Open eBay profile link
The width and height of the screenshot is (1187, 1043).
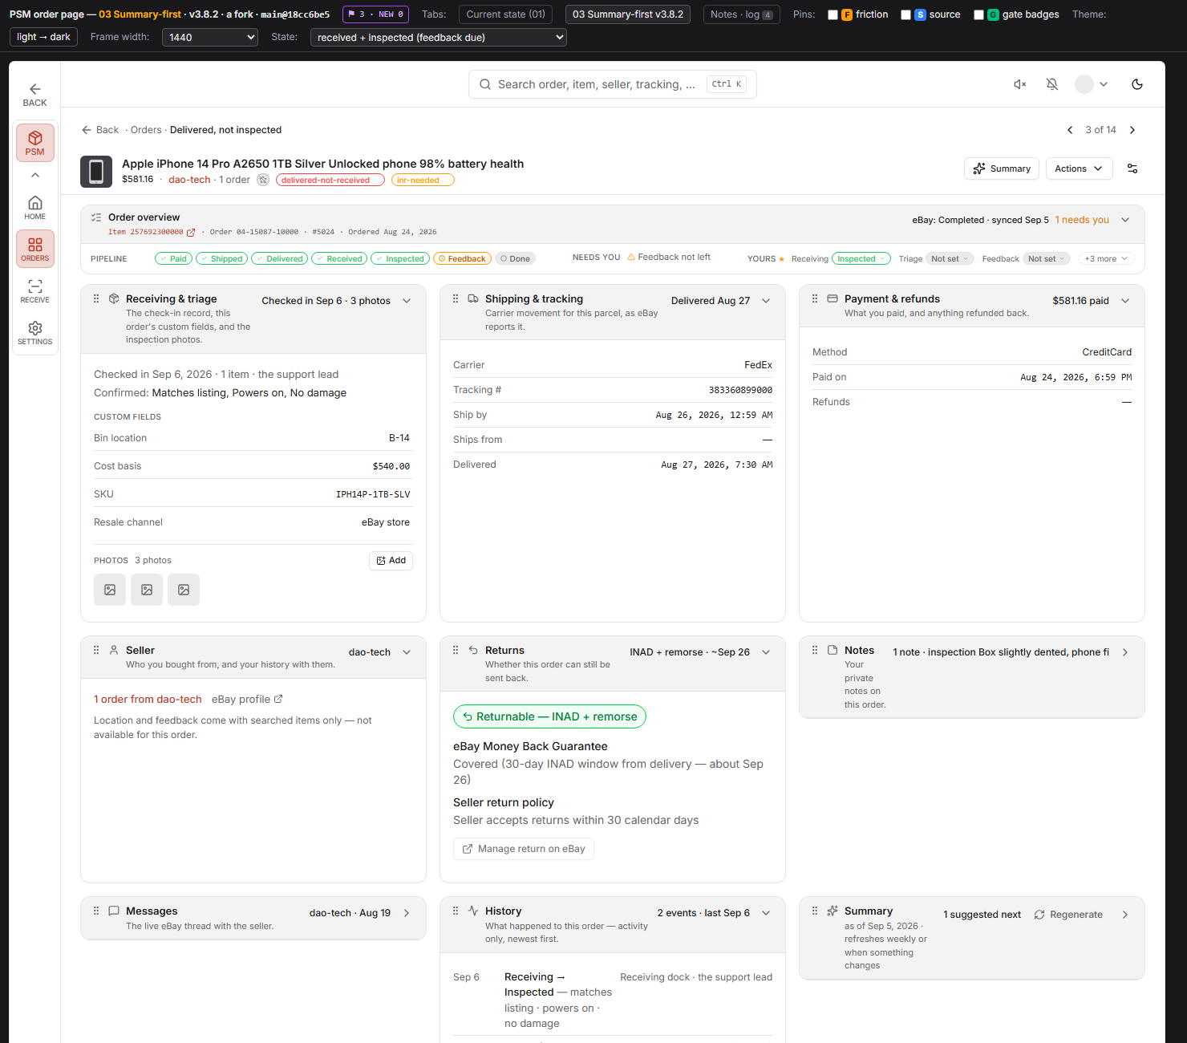tap(247, 700)
